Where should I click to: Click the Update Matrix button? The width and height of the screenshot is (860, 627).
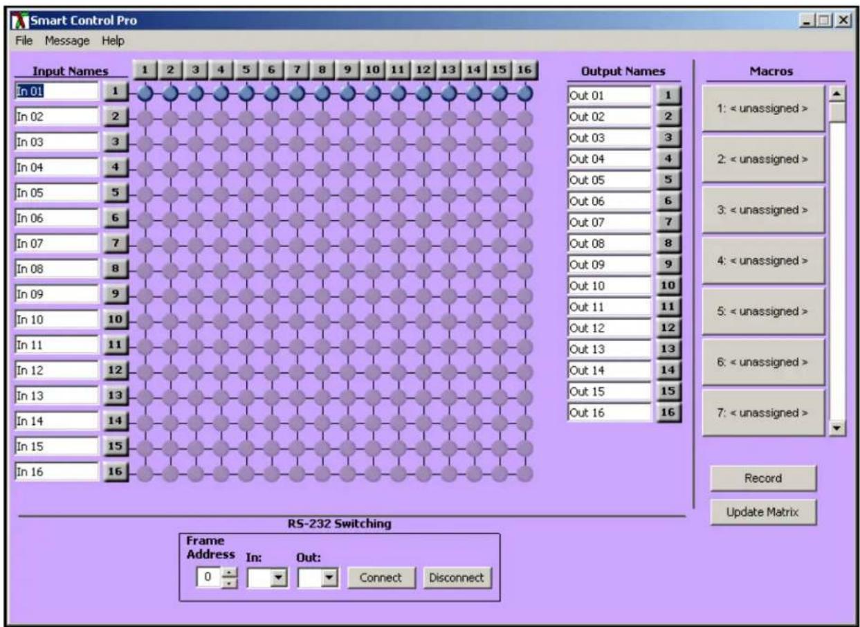click(x=763, y=513)
